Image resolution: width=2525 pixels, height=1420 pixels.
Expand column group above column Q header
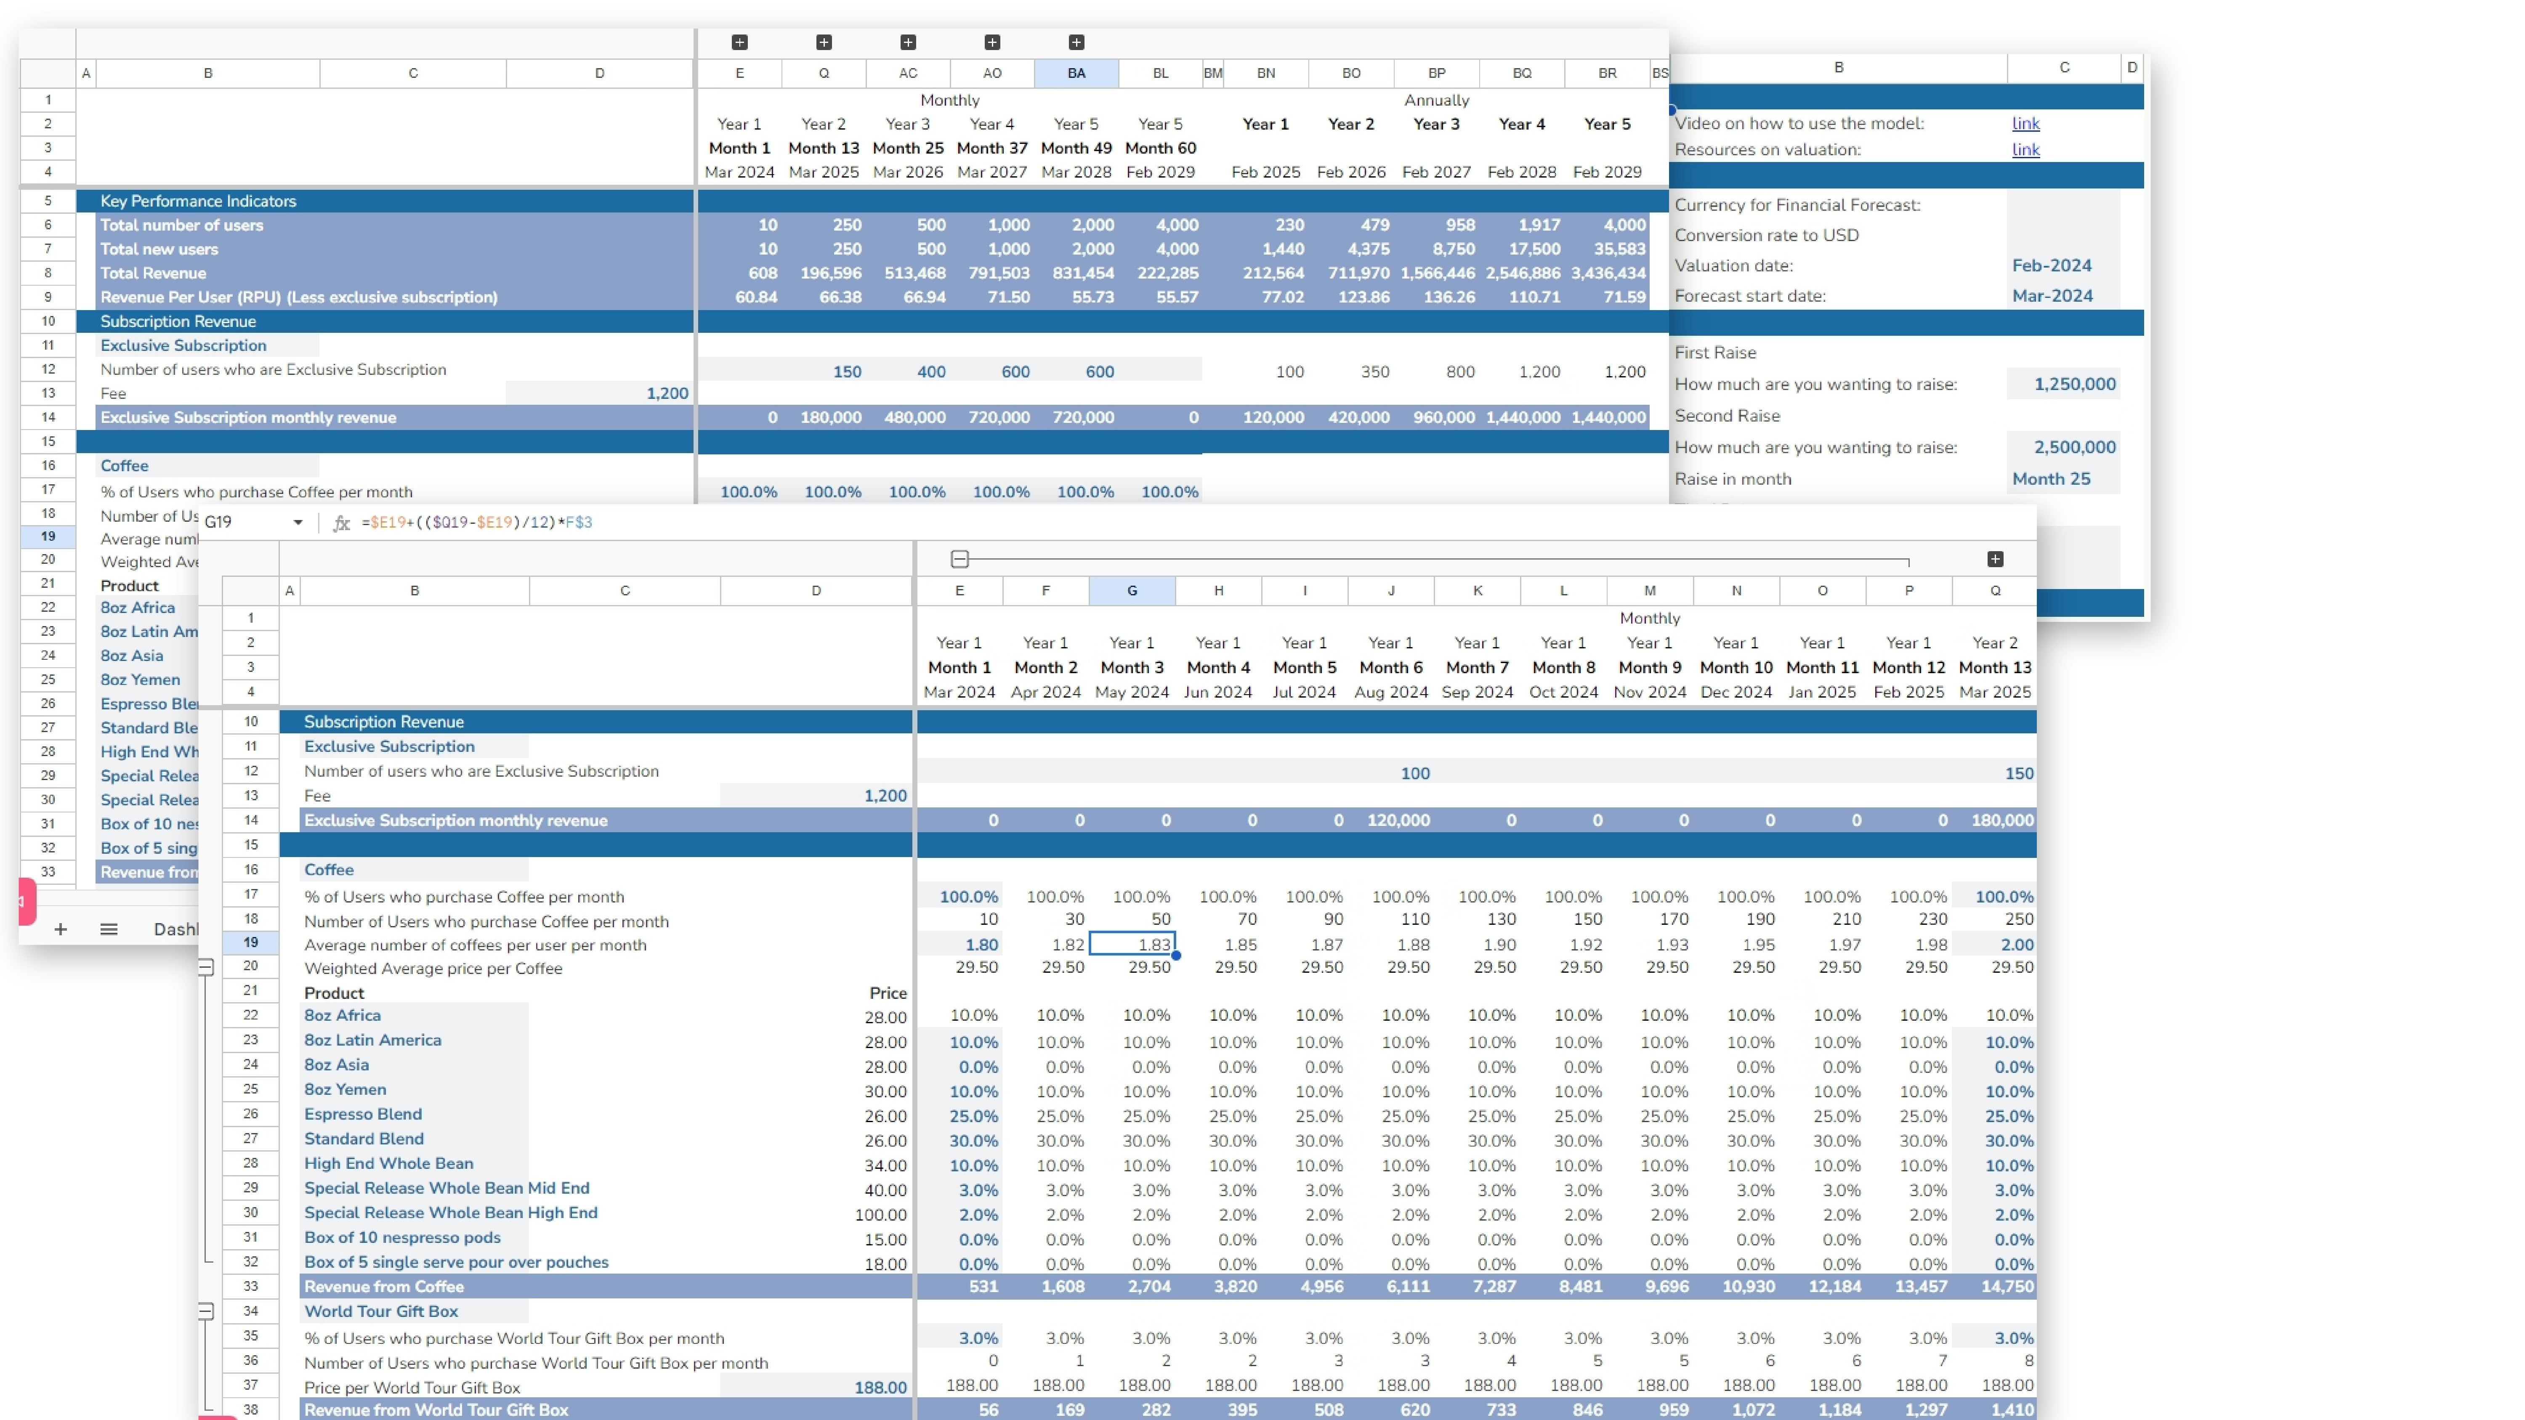point(824,42)
